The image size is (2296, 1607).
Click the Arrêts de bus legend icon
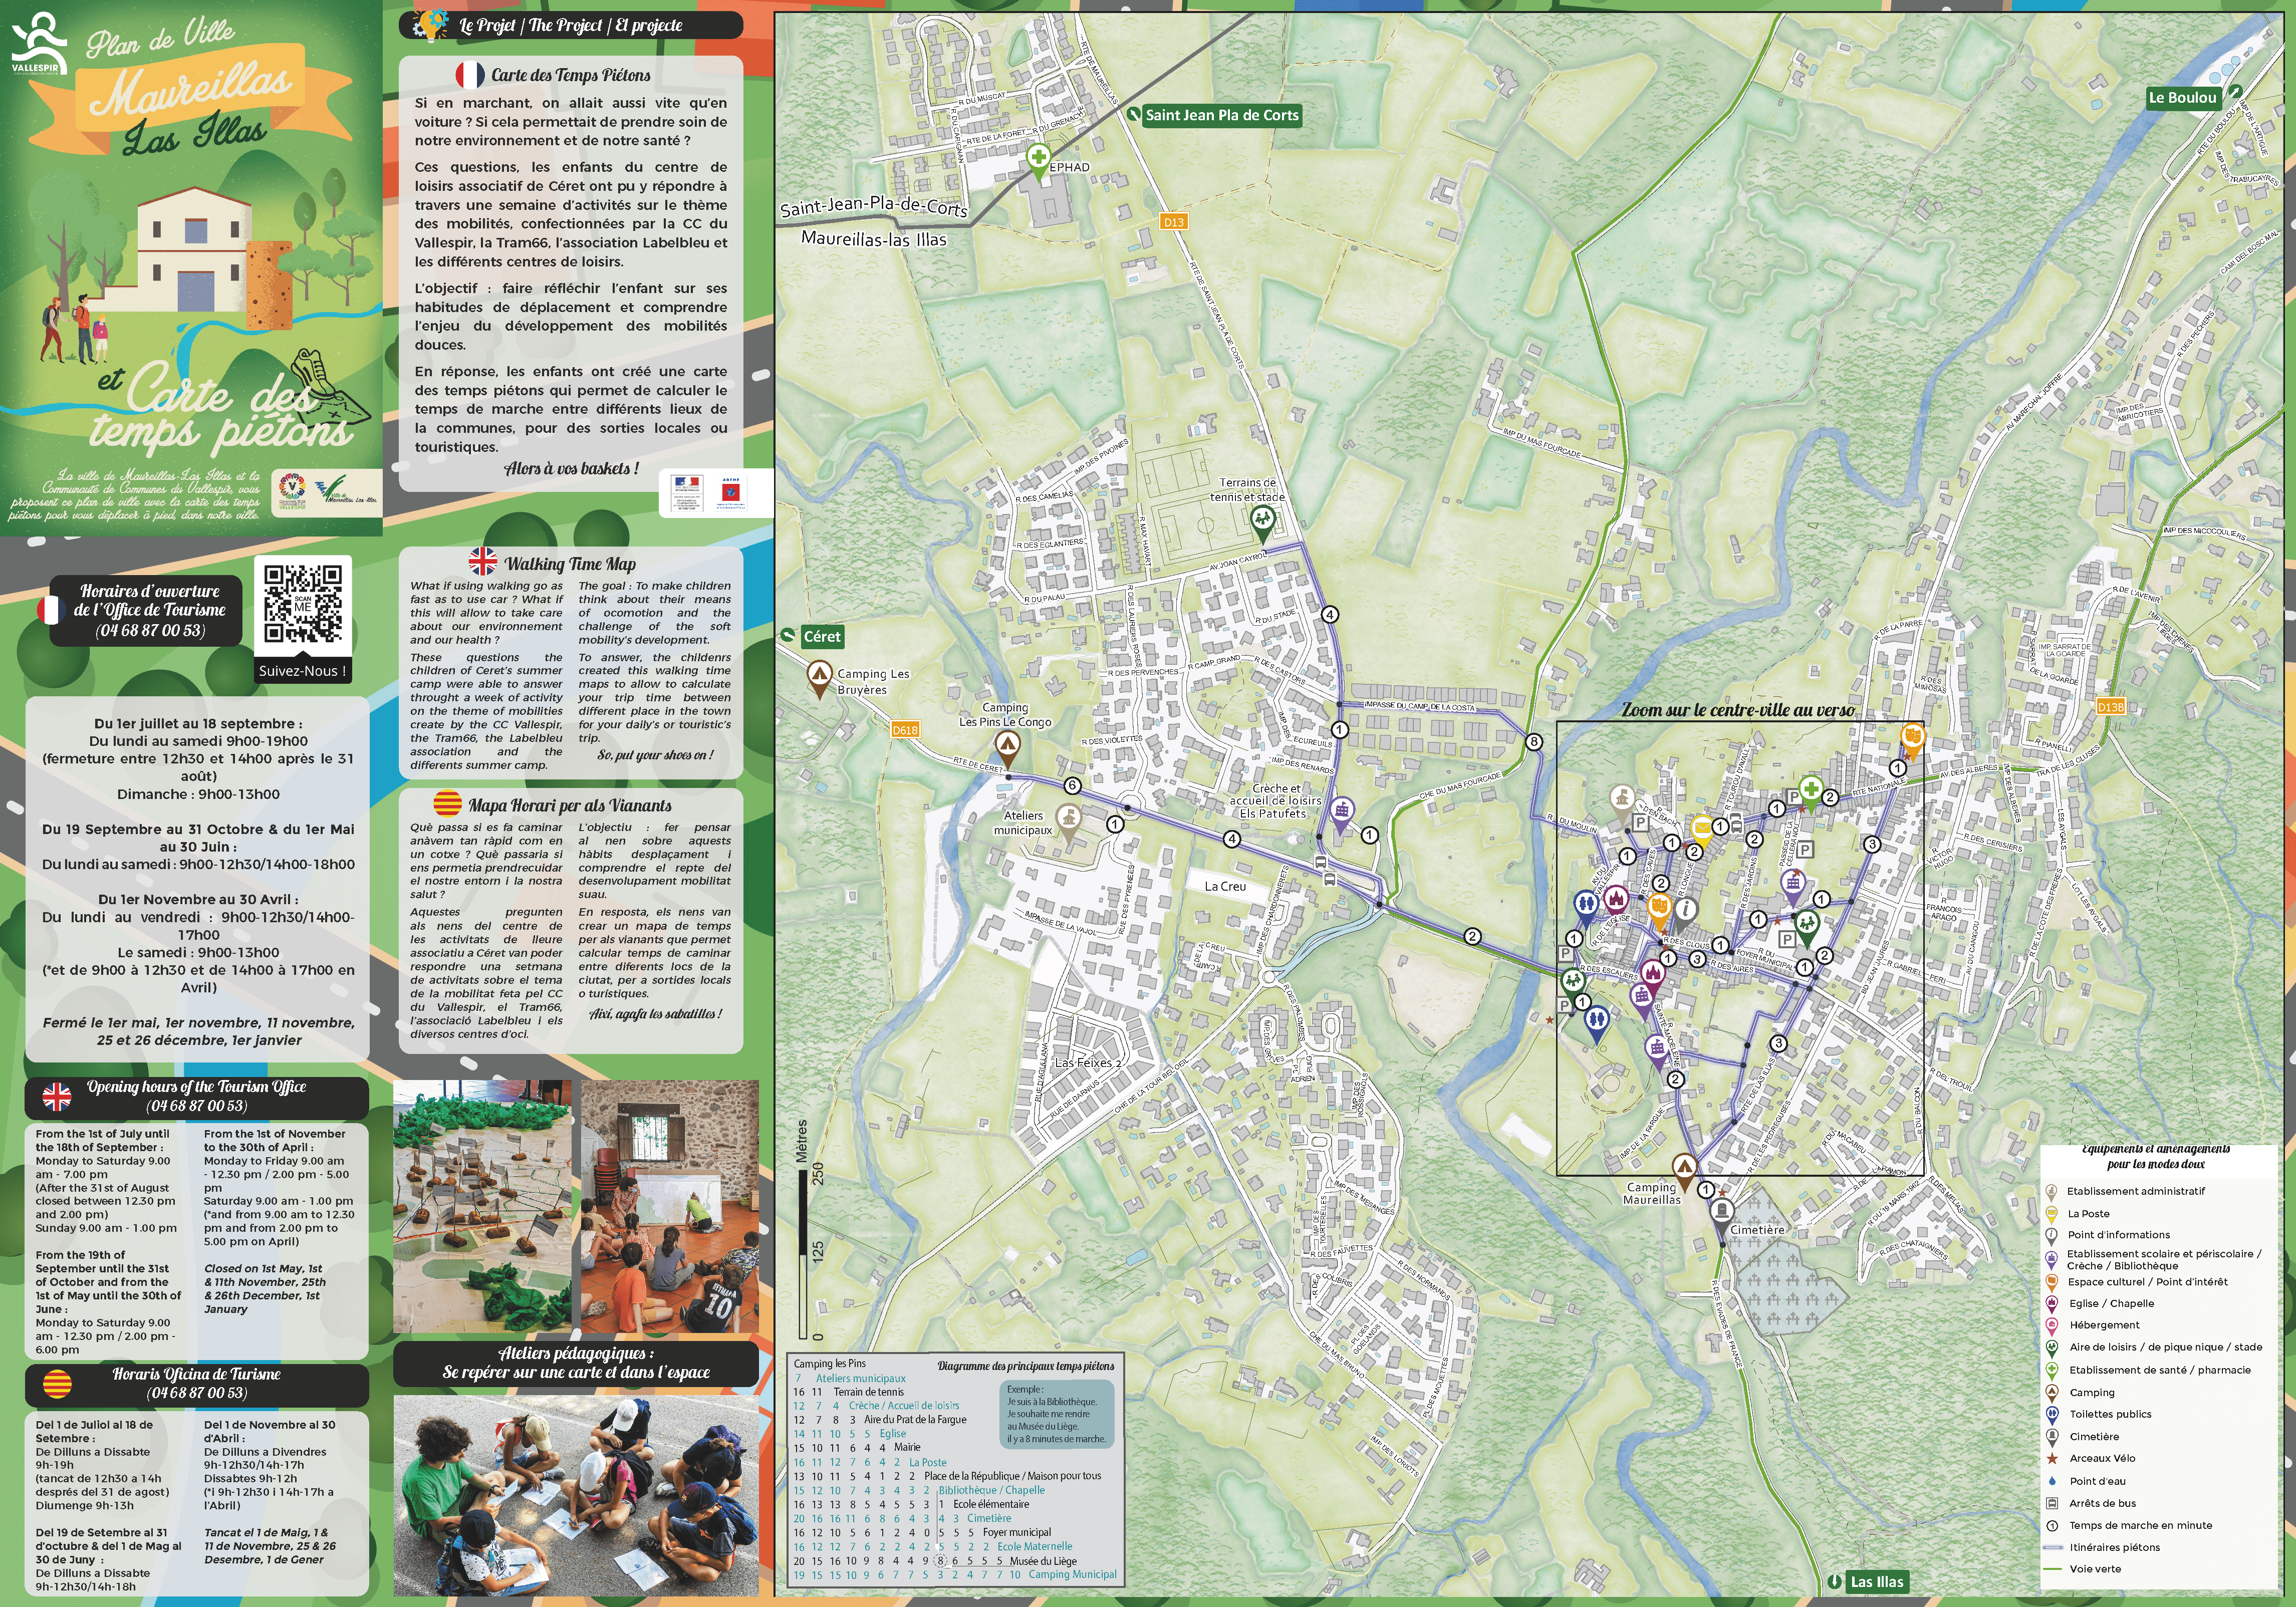(2052, 1503)
